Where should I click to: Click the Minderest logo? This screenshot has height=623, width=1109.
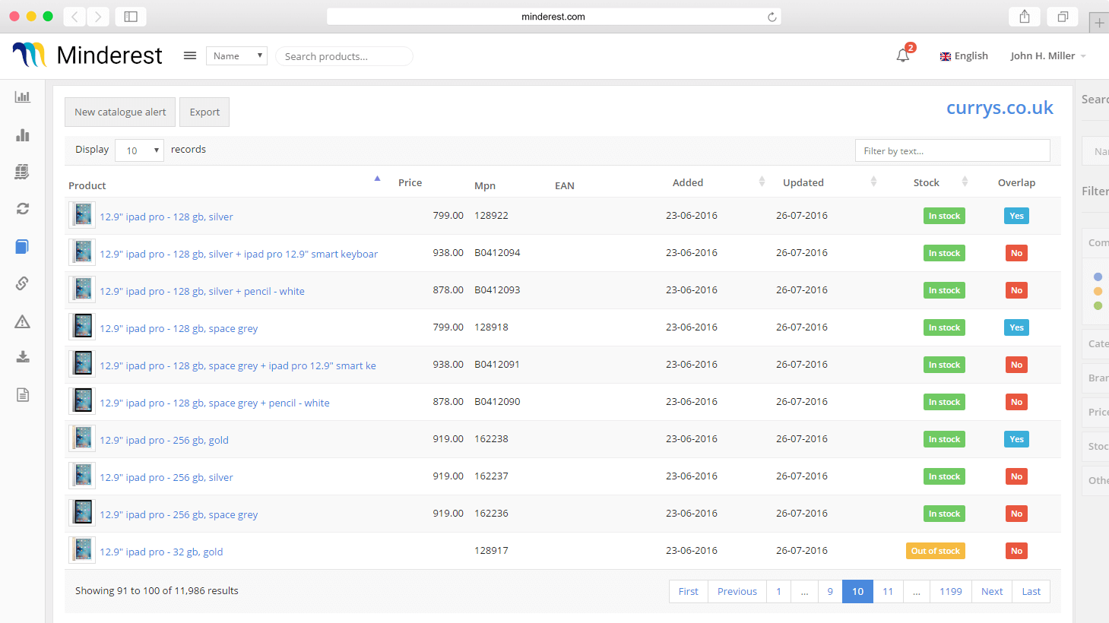[x=87, y=55]
